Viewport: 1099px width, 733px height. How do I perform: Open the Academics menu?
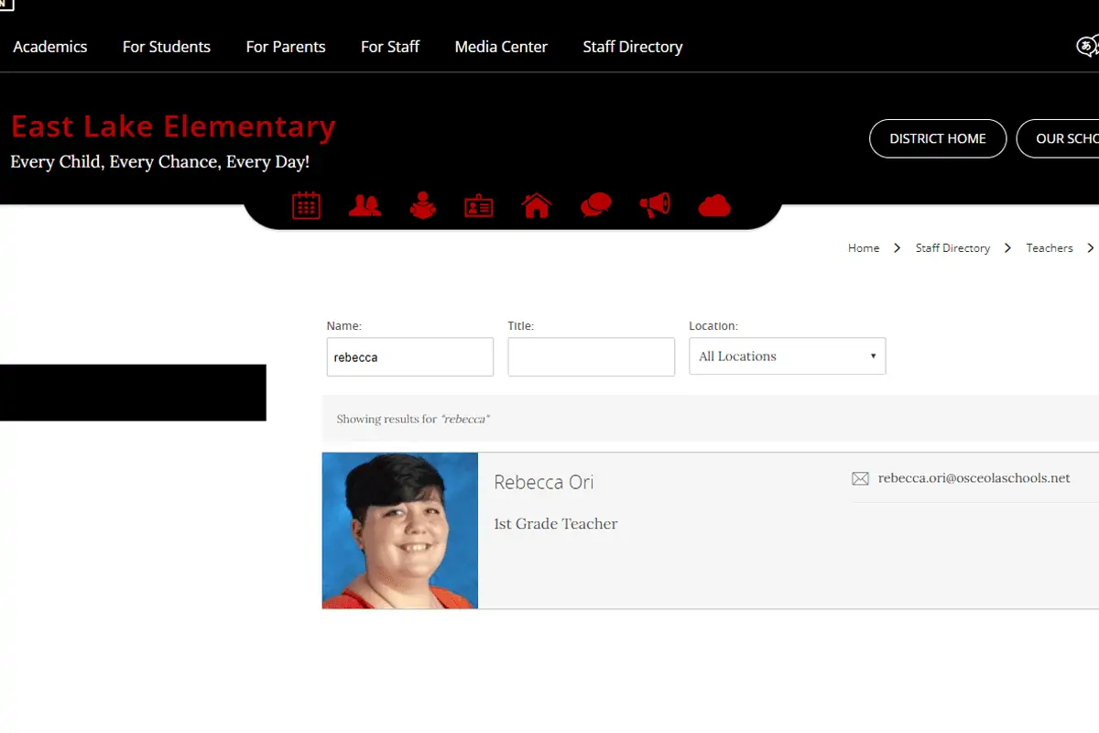pos(50,47)
